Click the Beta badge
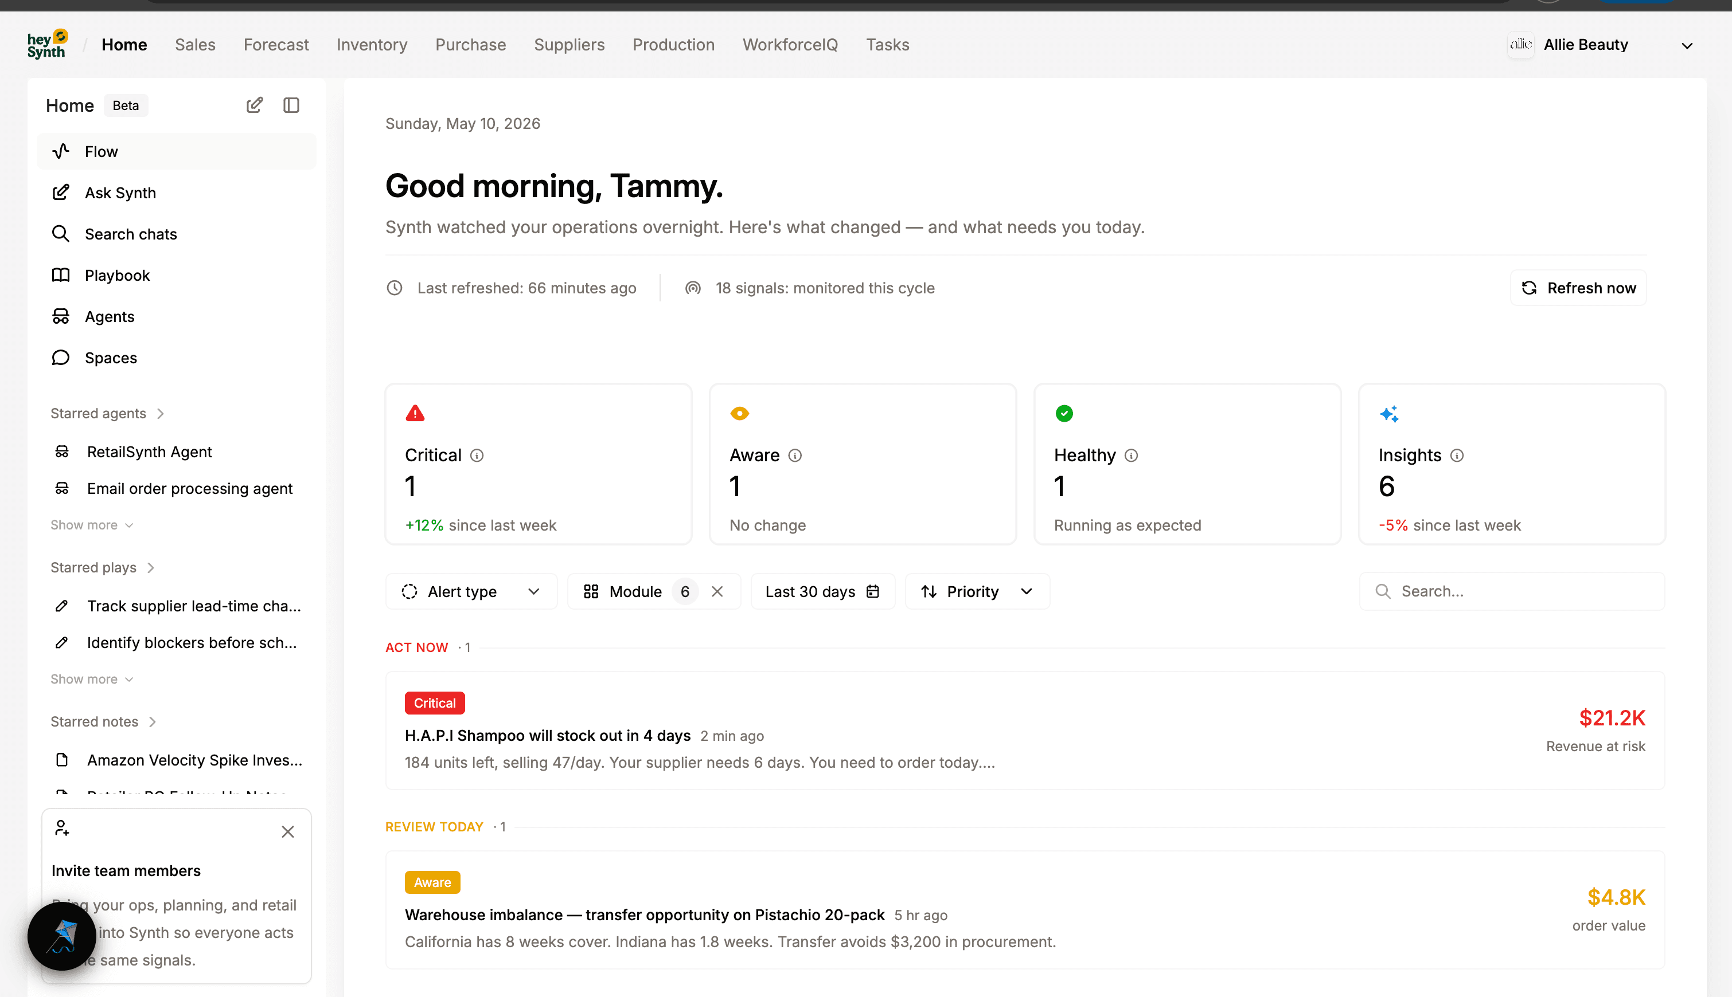 pyautogui.click(x=126, y=105)
